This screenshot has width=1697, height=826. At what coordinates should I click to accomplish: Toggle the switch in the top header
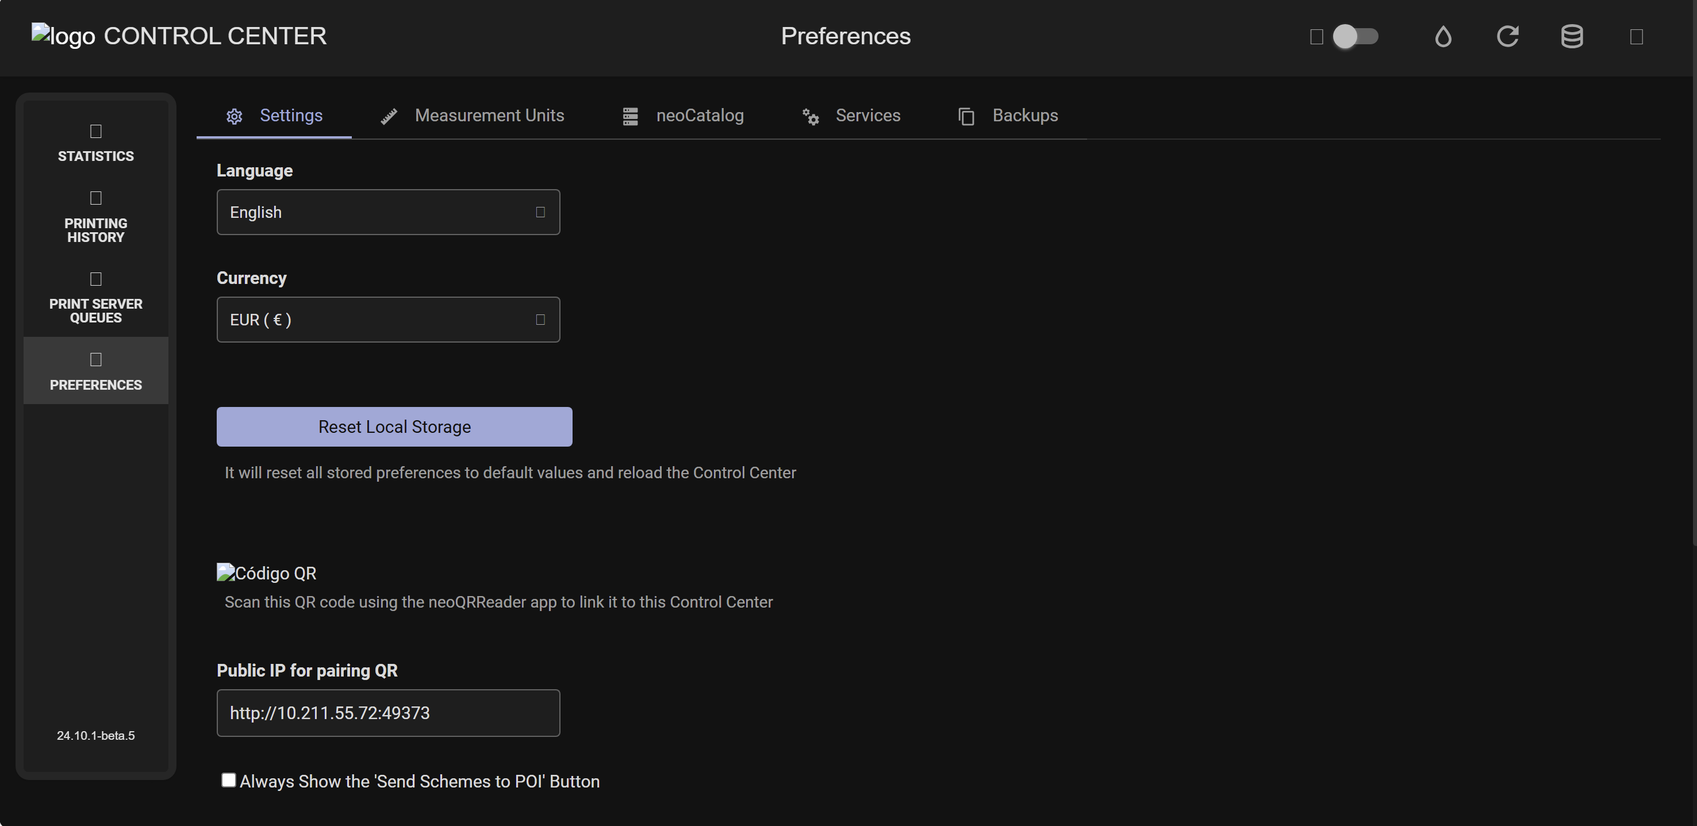[x=1354, y=36]
